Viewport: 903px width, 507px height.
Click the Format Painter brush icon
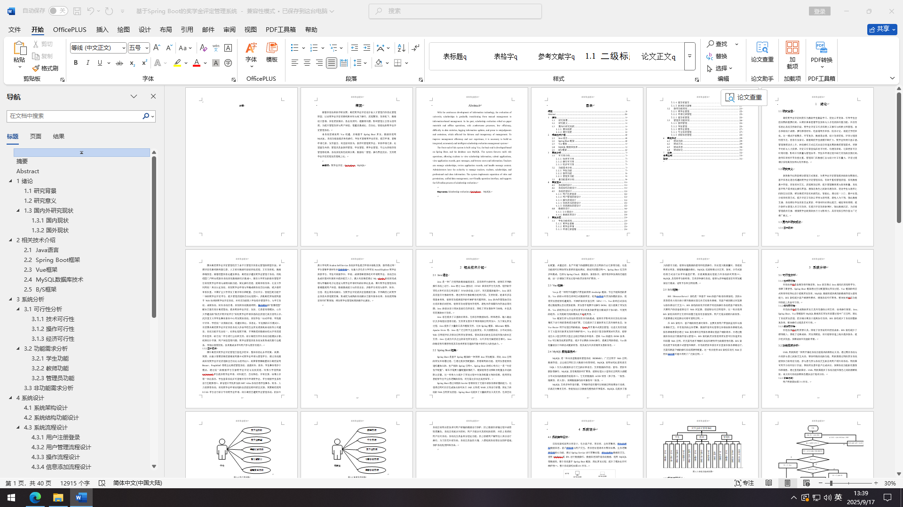click(36, 69)
